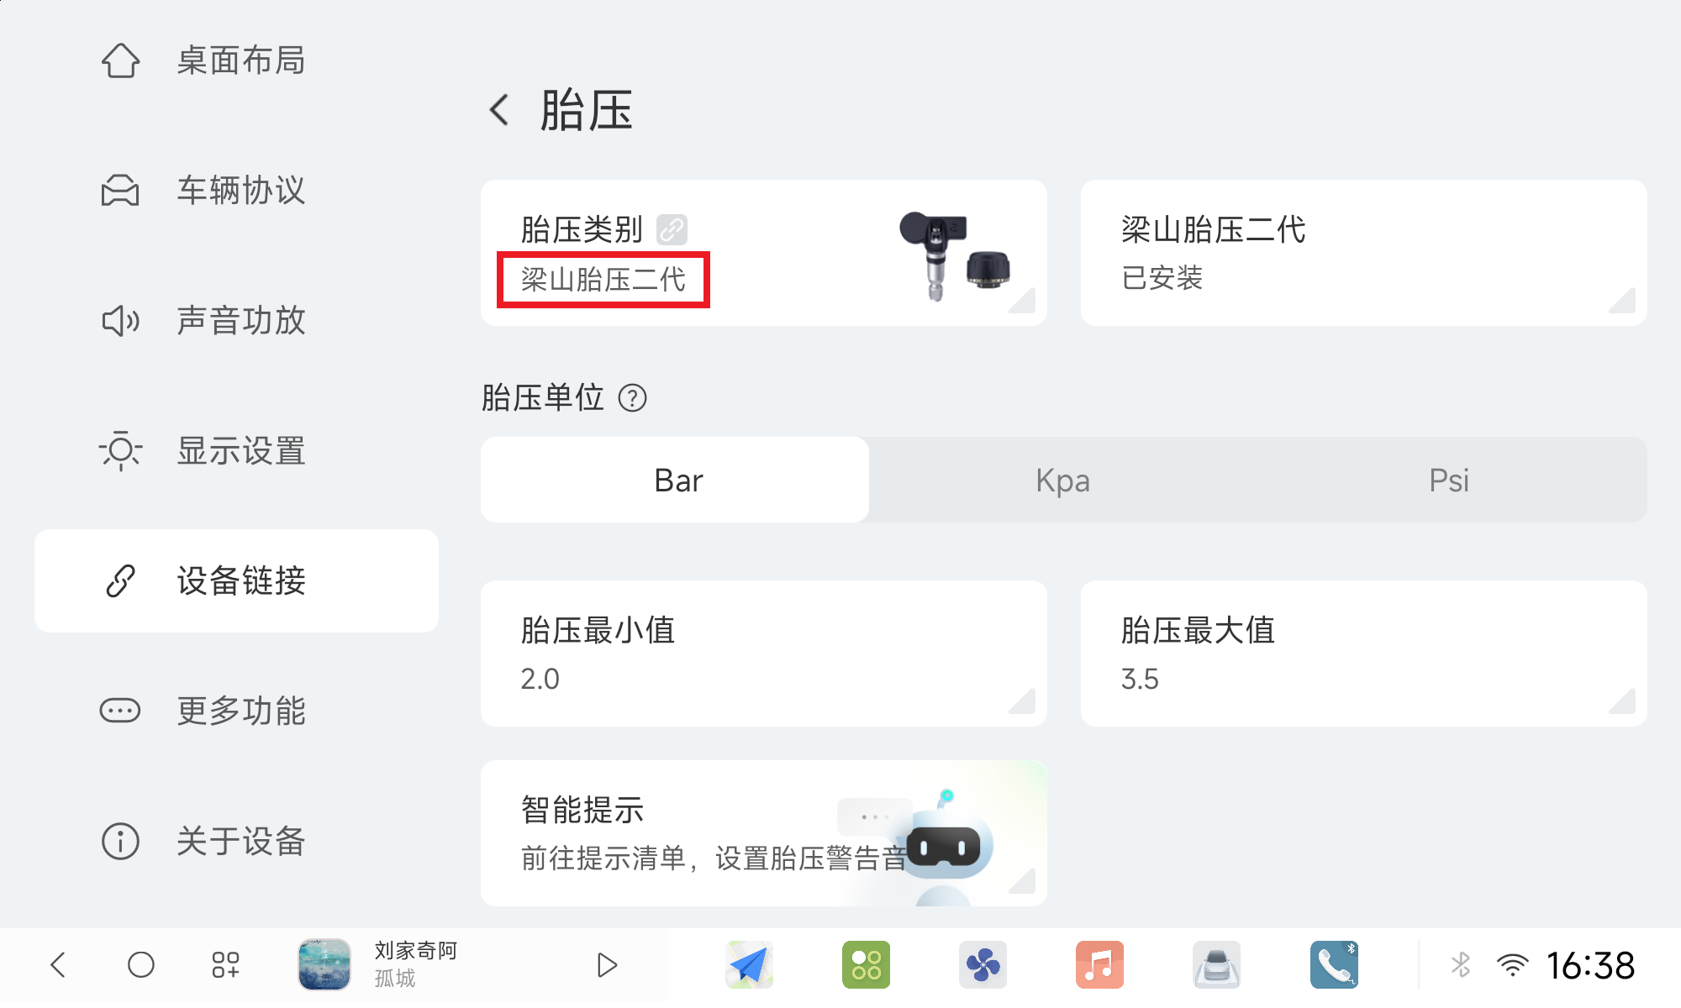Switch tire pressure unit to Psi
The width and height of the screenshot is (1681, 1008).
pyautogui.click(x=1449, y=480)
